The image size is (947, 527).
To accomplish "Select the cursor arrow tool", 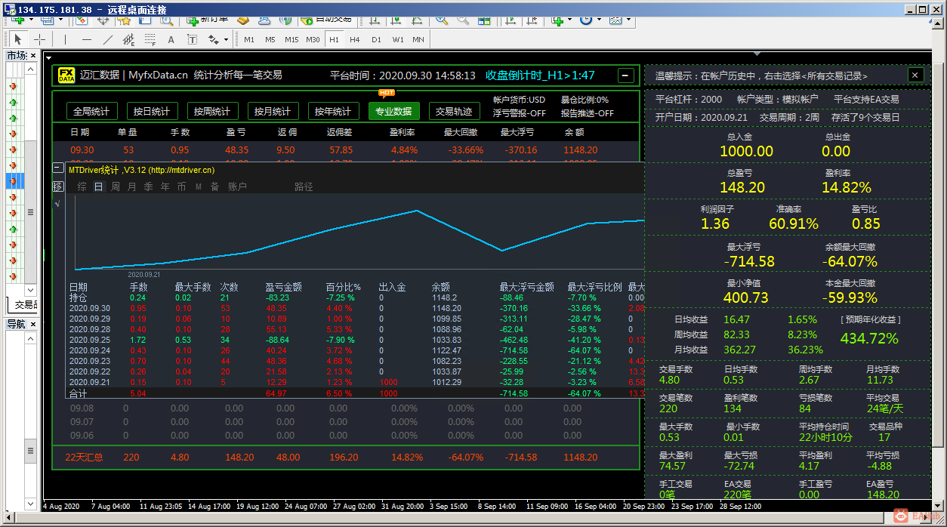I will tap(18, 39).
